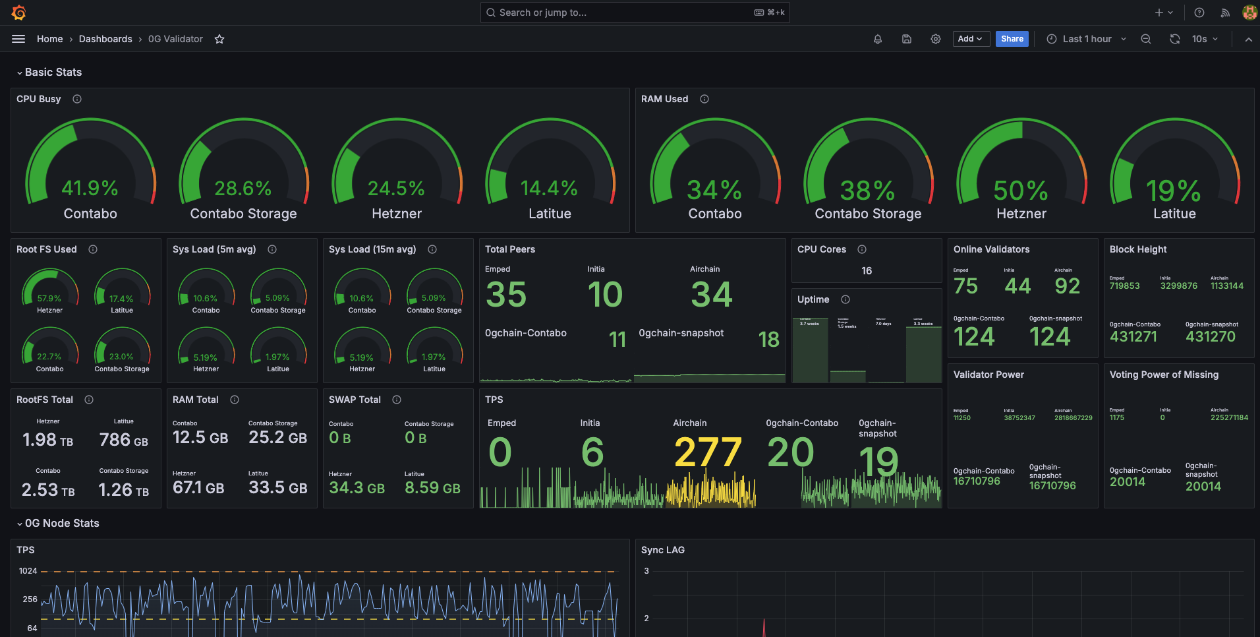This screenshot has height=637, width=1260.
Task: Click the Grafana logo icon
Action: click(19, 13)
